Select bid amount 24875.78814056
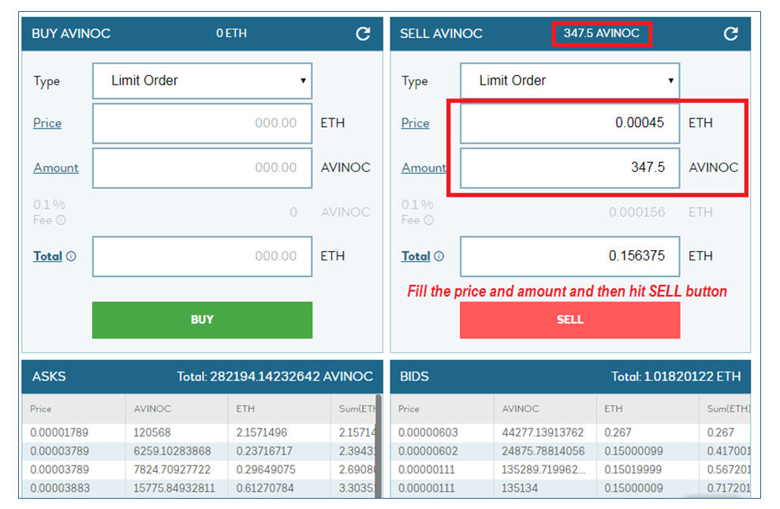Image resolution: width=780 pixels, height=509 pixels. pos(543,451)
